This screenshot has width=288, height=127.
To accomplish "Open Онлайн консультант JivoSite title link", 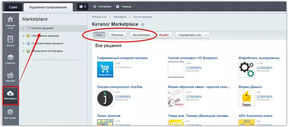I will tap(120, 87).
